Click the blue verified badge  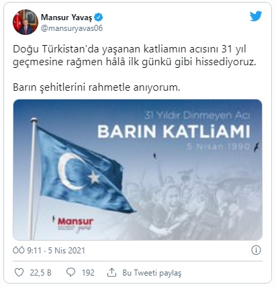coord(99,17)
